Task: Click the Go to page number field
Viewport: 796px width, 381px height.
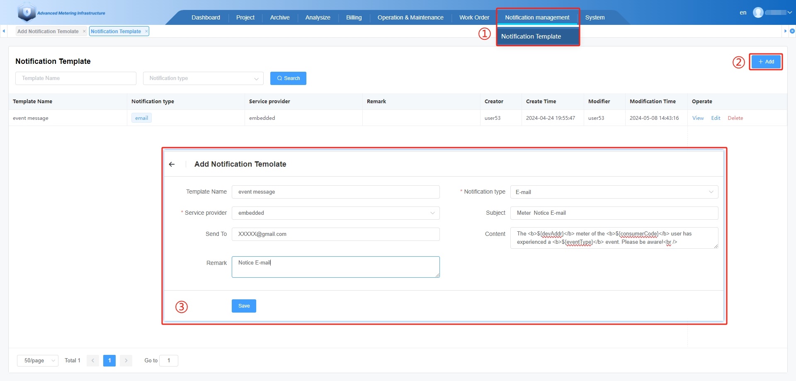Action: 169,361
